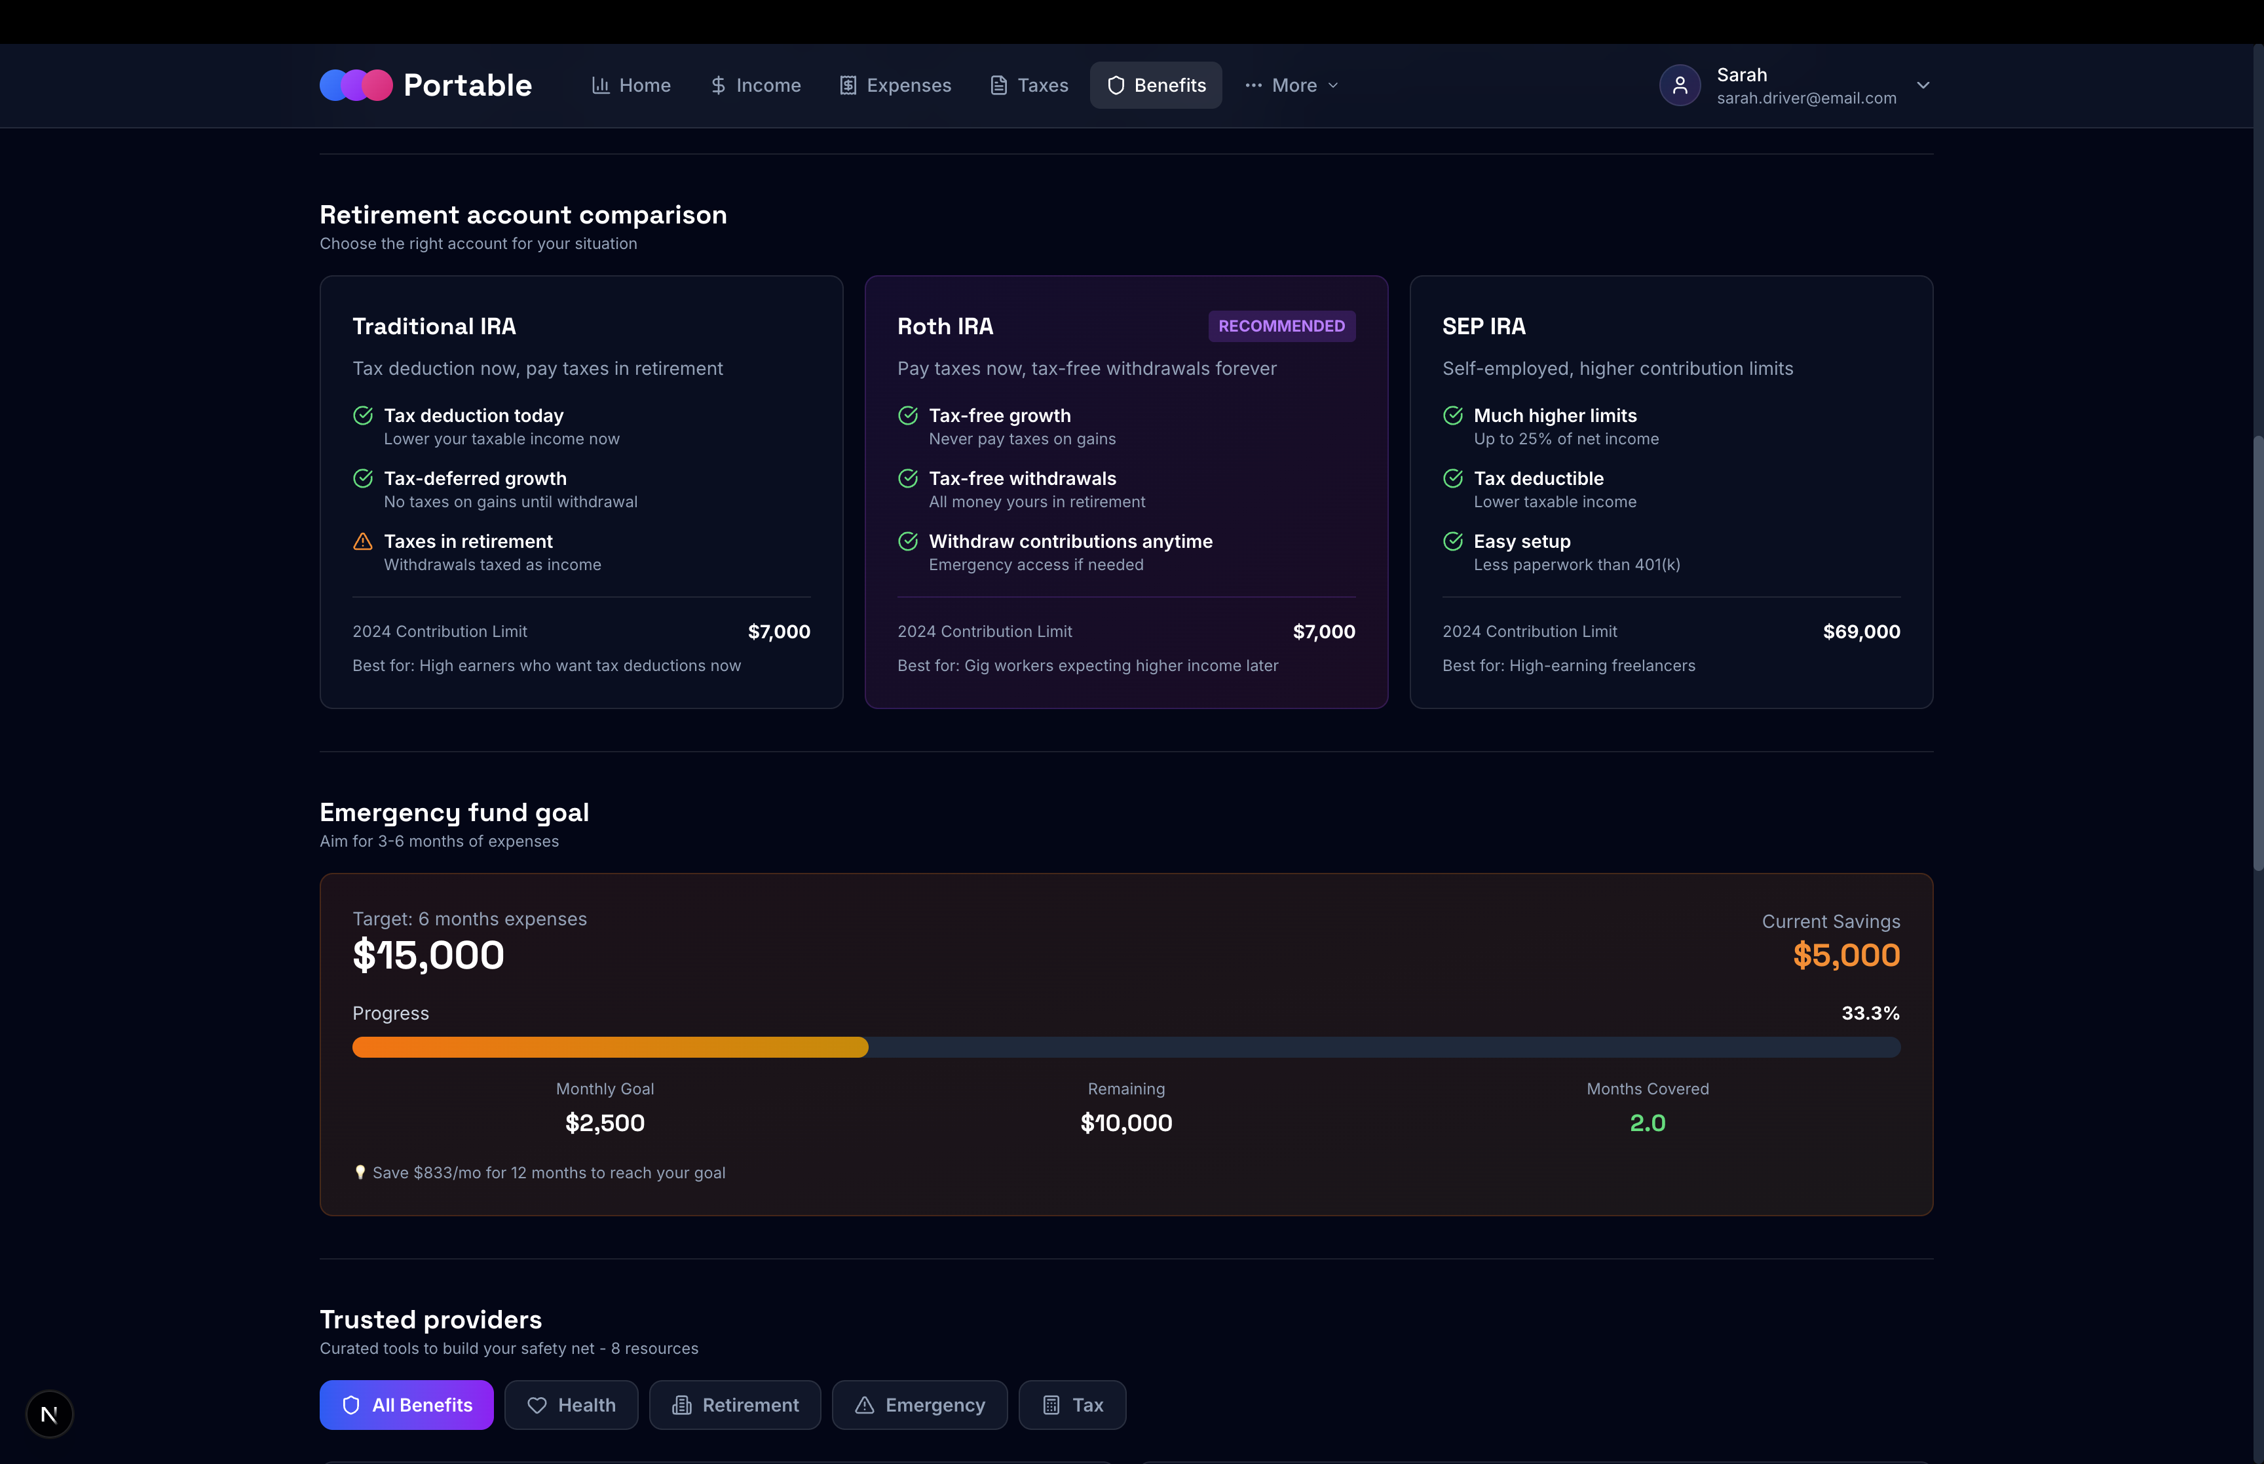This screenshot has height=1464, width=2264.
Task: Select the Health filter chip
Action: click(571, 1404)
